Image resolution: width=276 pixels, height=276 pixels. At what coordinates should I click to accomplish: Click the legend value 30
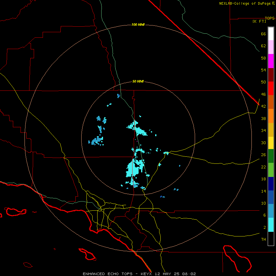pos(263,143)
